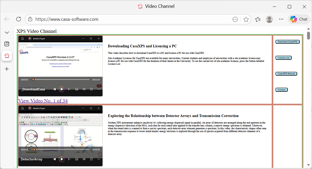Open the More options menu in DownloadCasa player
Image resolution: width=312 pixels, height=169 pixels.
[x=99, y=89]
